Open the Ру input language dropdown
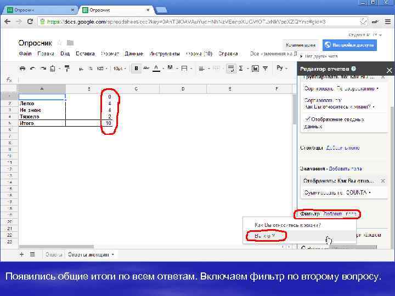The image size is (395, 296). [281, 68]
